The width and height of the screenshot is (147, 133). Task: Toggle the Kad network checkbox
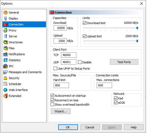click(116, 98)
